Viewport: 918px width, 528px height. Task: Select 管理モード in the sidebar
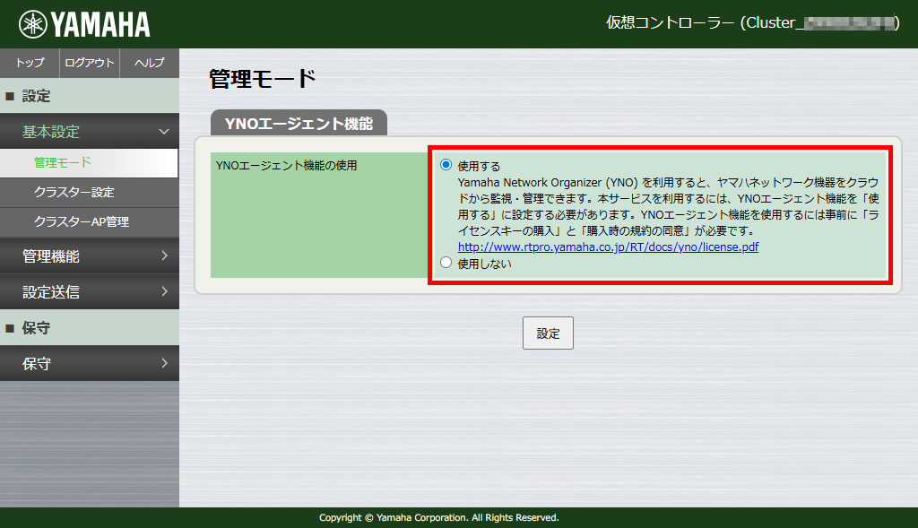tap(89, 163)
